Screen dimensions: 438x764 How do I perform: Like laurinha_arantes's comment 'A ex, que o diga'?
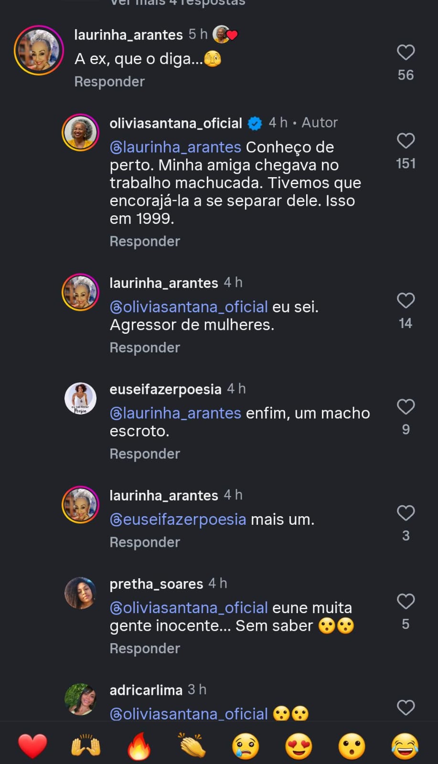click(x=406, y=53)
